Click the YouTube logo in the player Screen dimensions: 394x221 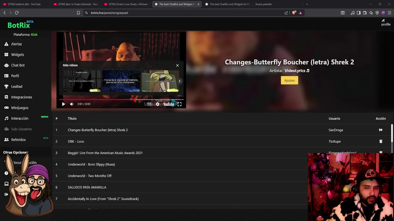tap(168, 104)
